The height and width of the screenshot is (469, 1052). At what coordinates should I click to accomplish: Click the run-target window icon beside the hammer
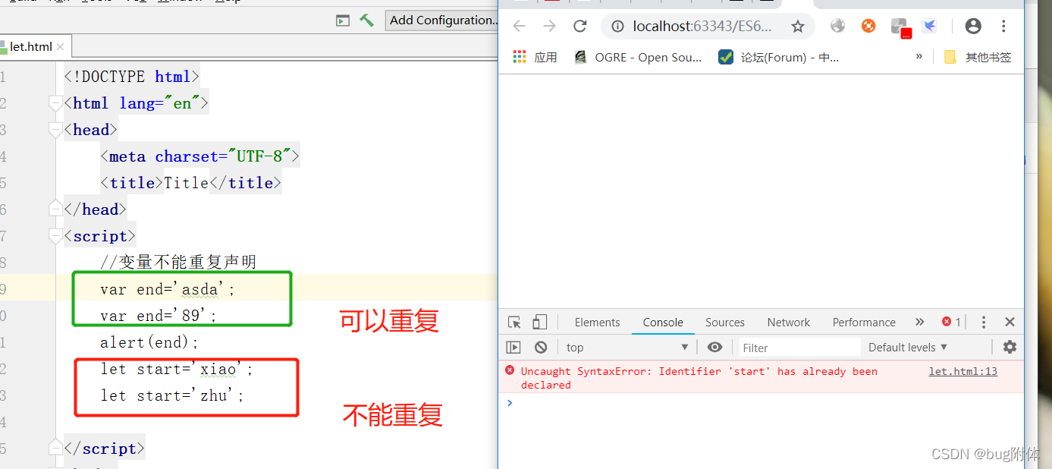pyautogui.click(x=343, y=21)
